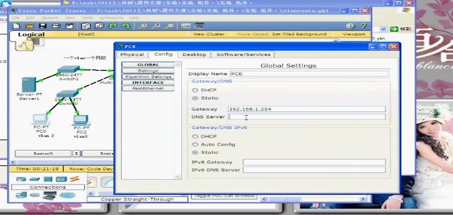Switch to the Desktop tab

195,54
